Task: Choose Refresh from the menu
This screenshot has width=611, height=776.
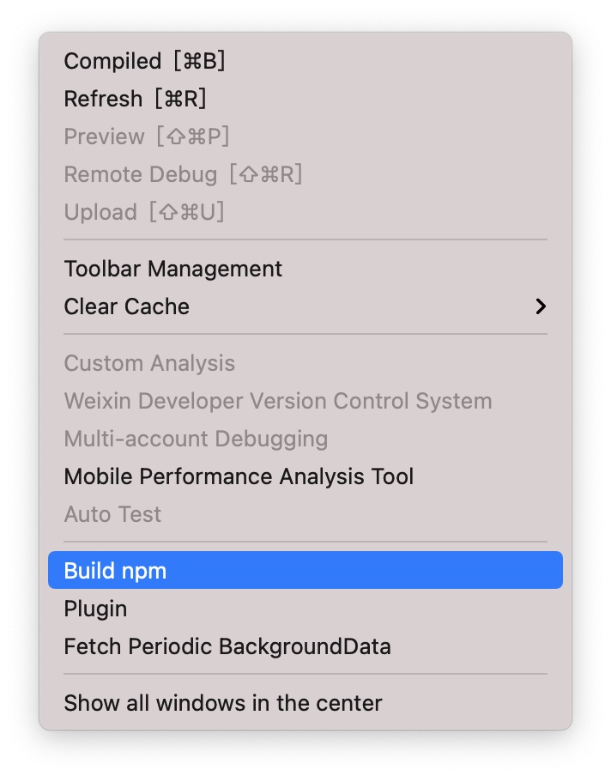Action: [103, 100]
